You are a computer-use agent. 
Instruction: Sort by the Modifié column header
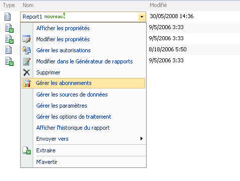tap(158, 5)
